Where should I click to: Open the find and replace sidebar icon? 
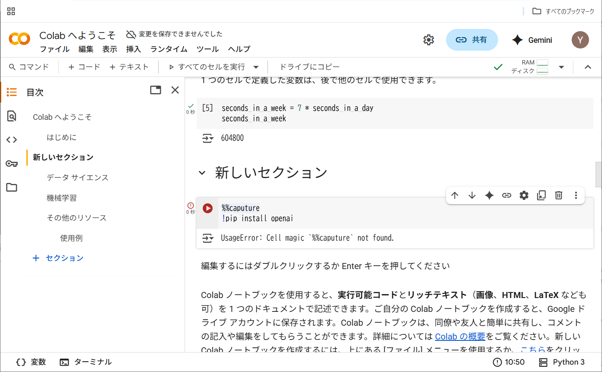click(12, 116)
